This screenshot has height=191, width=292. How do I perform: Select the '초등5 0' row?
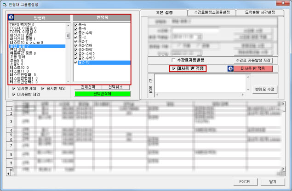click(37, 61)
